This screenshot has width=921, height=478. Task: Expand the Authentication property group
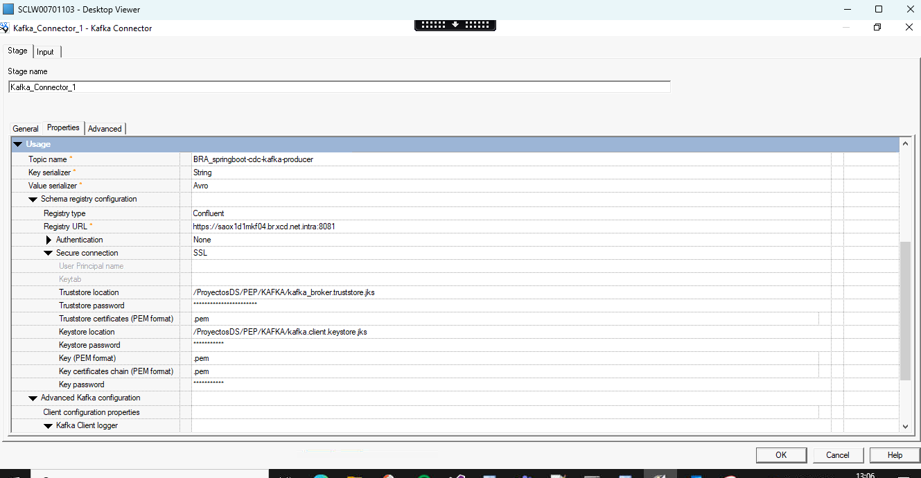tap(49, 240)
